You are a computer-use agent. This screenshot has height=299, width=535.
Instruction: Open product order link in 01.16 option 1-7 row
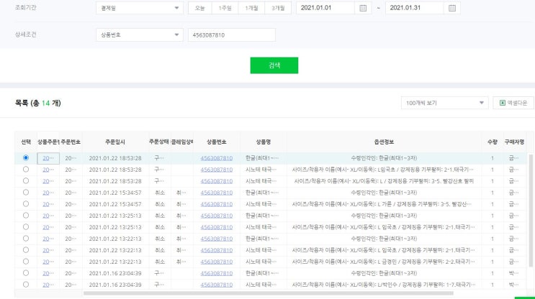tap(48, 285)
